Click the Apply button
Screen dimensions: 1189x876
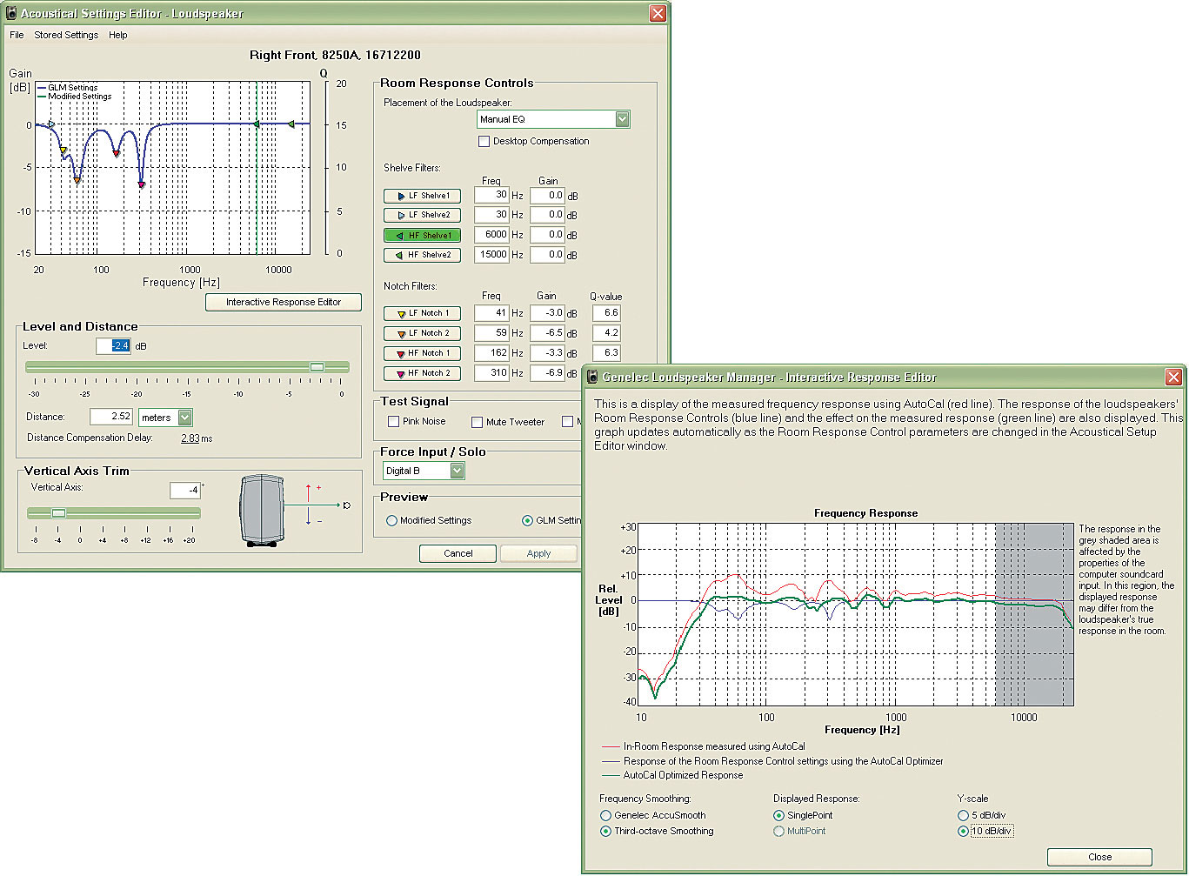538,553
